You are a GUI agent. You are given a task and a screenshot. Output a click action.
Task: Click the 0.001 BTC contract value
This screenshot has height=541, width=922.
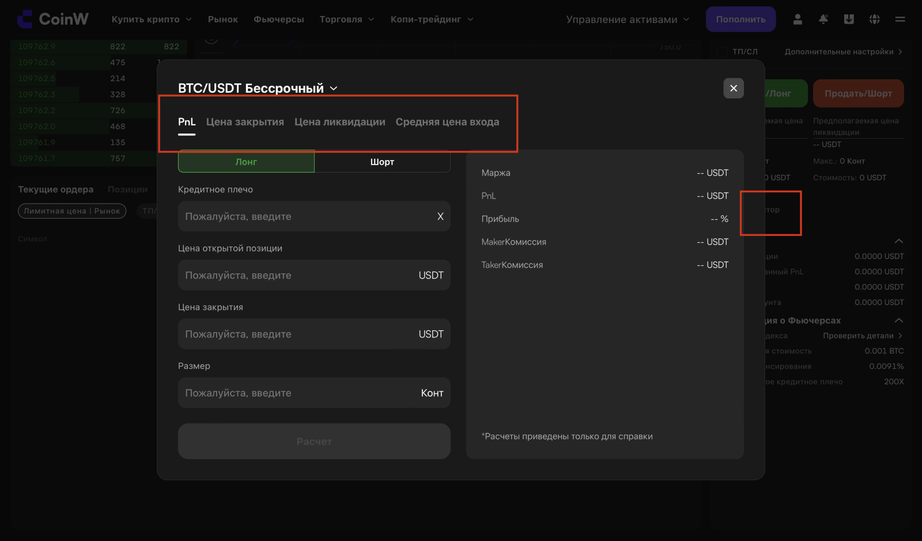(x=884, y=350)
